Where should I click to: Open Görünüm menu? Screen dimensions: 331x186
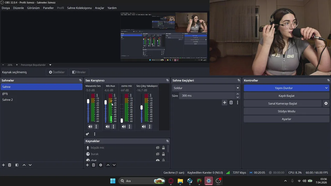pyautogui.click(x=33, y=8)
